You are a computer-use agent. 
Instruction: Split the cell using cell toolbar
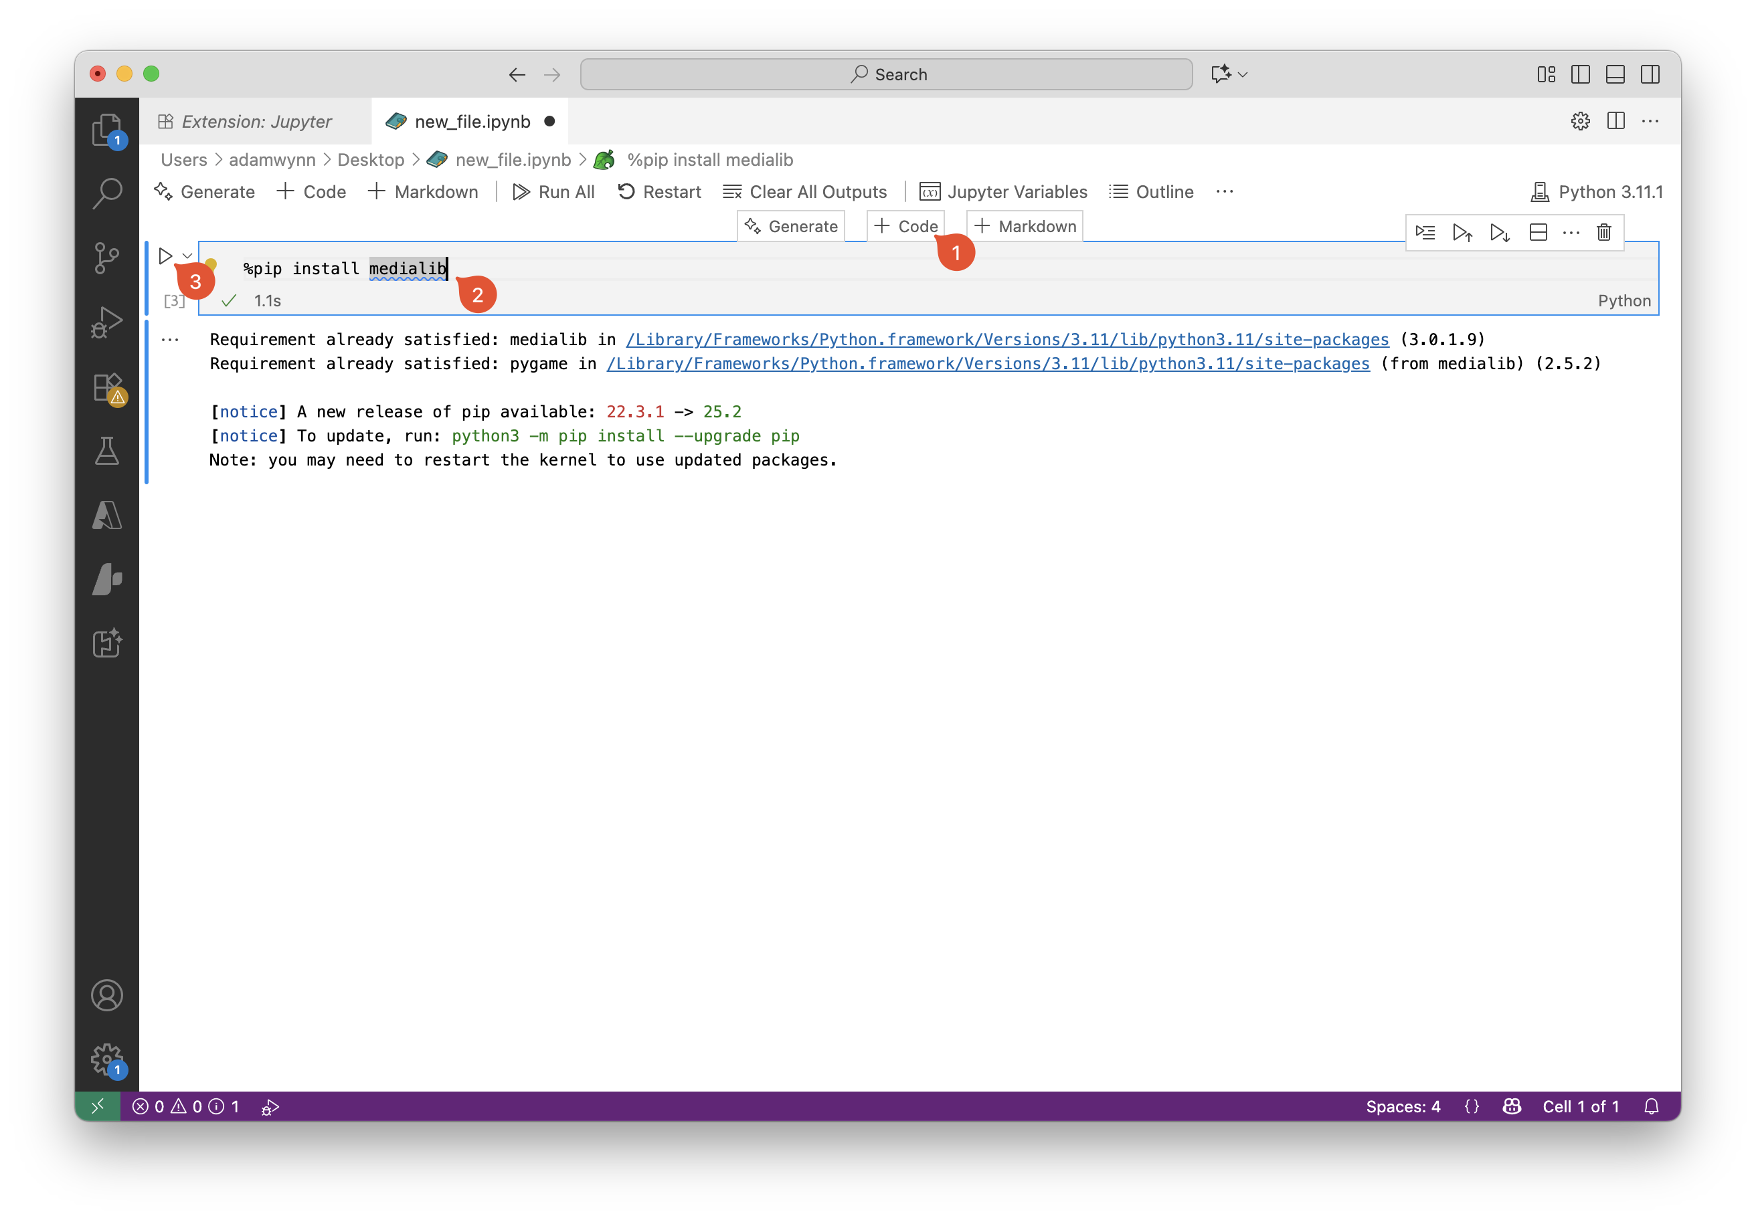click(1538, 231)
